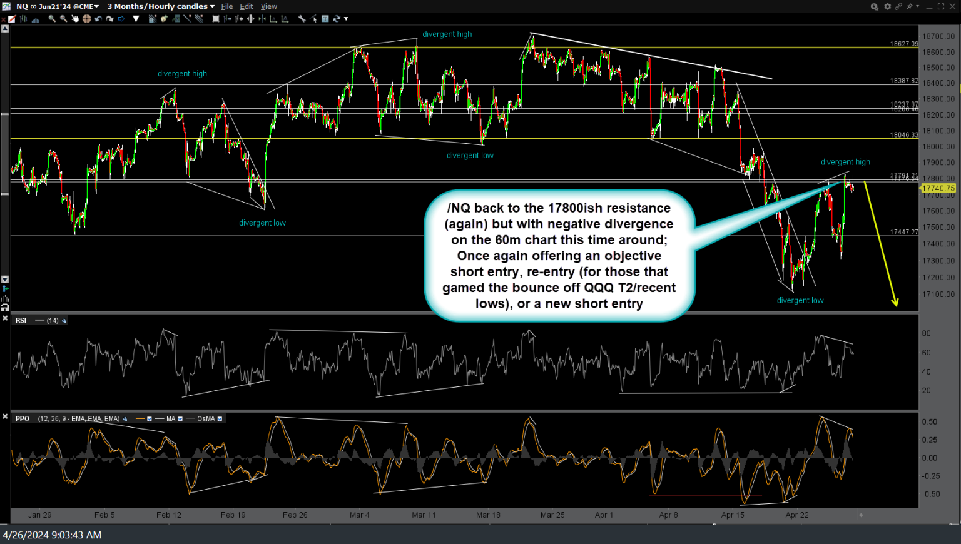Click the zoom in magnifier
The height and width of the screenshot is (544, 961).
(52, 19)
